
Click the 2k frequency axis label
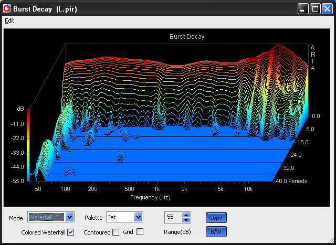(x=184, y=189)
